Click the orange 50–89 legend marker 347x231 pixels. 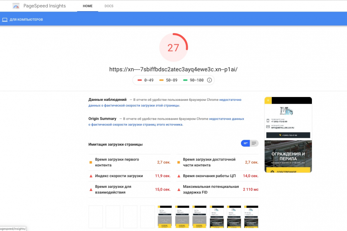[x=161, y=80]
